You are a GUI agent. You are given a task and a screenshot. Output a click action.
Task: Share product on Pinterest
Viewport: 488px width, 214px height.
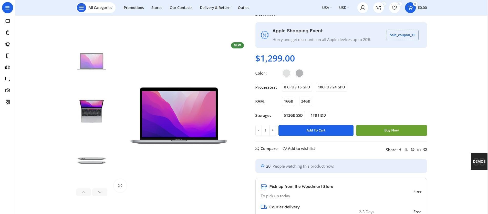click(412, 149)
